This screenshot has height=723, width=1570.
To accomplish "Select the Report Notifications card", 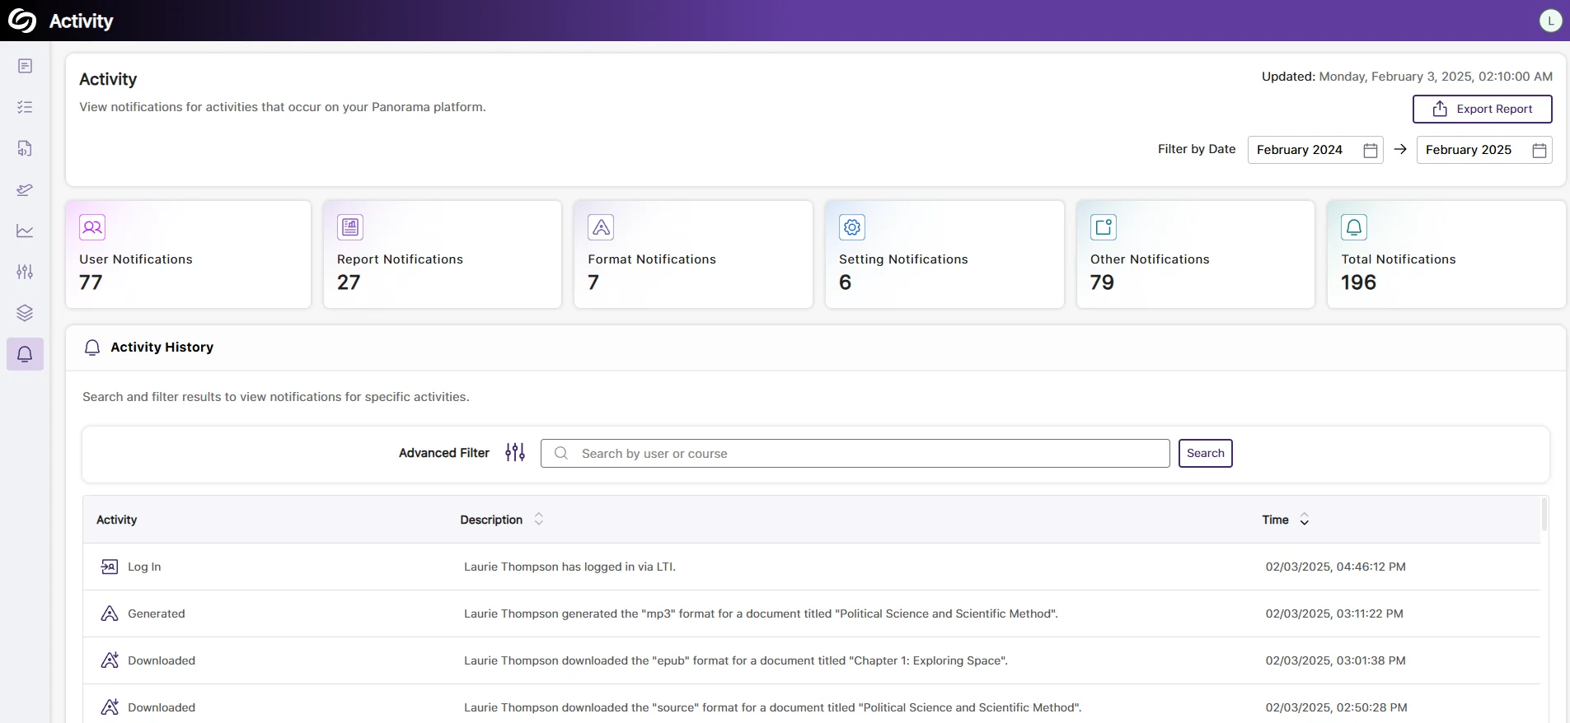I will coord(442,254).
